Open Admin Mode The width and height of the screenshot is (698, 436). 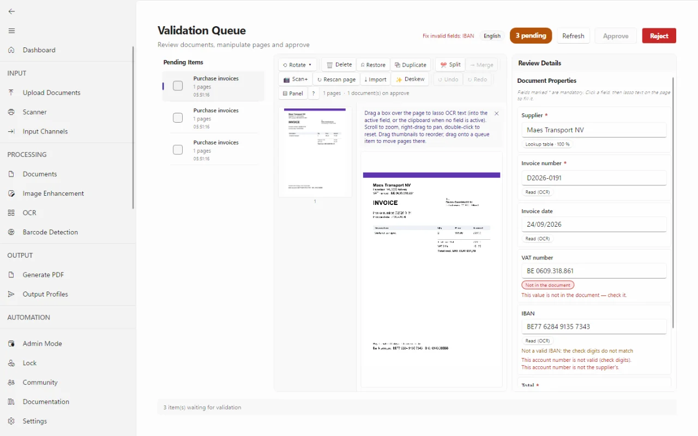(43, 344)
